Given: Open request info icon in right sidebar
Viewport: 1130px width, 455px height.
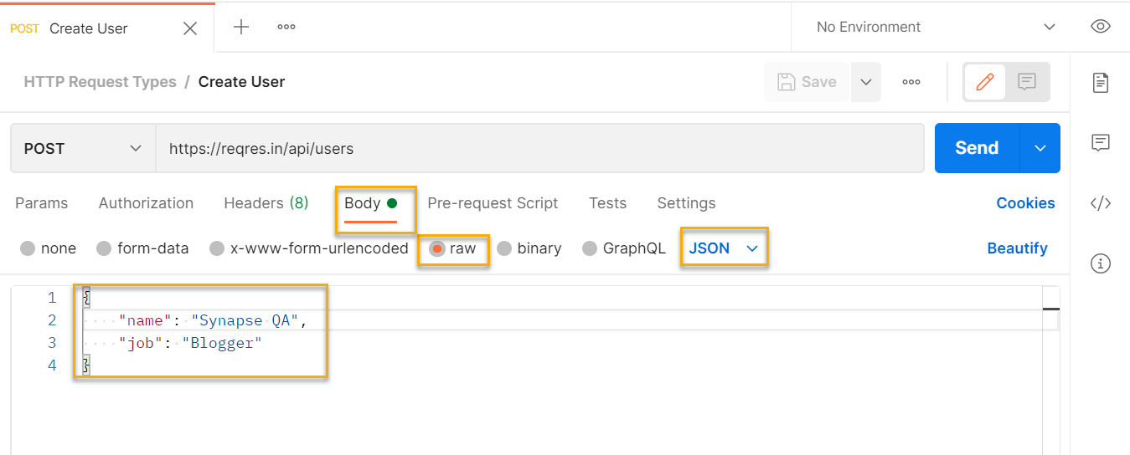Looking at the screenshot, I should [1101, 264].
